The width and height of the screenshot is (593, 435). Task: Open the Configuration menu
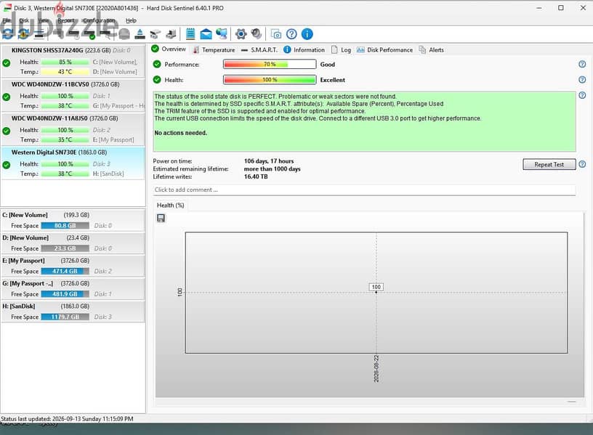99,20
